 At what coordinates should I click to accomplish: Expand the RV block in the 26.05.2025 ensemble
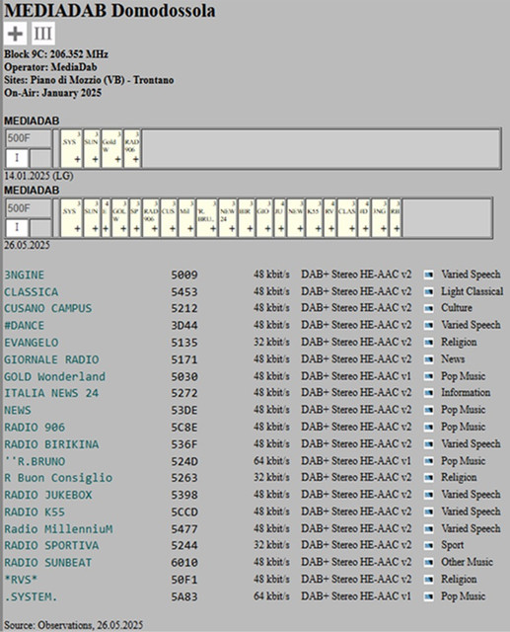(x=330, y=229)
